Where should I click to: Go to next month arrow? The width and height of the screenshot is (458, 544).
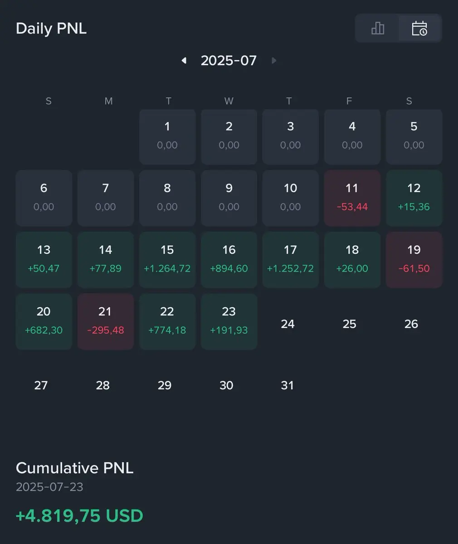point(273,60)
